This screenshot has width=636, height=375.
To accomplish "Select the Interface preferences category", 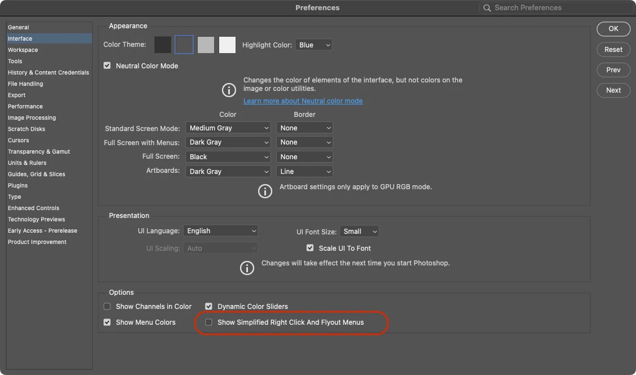I will coord(49,38).
